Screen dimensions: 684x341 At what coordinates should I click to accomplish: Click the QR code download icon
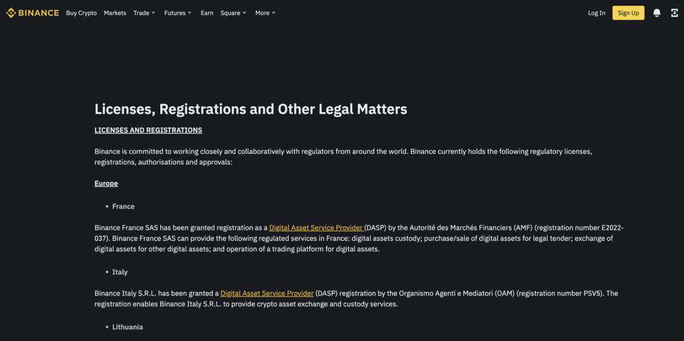pos(674,13)
